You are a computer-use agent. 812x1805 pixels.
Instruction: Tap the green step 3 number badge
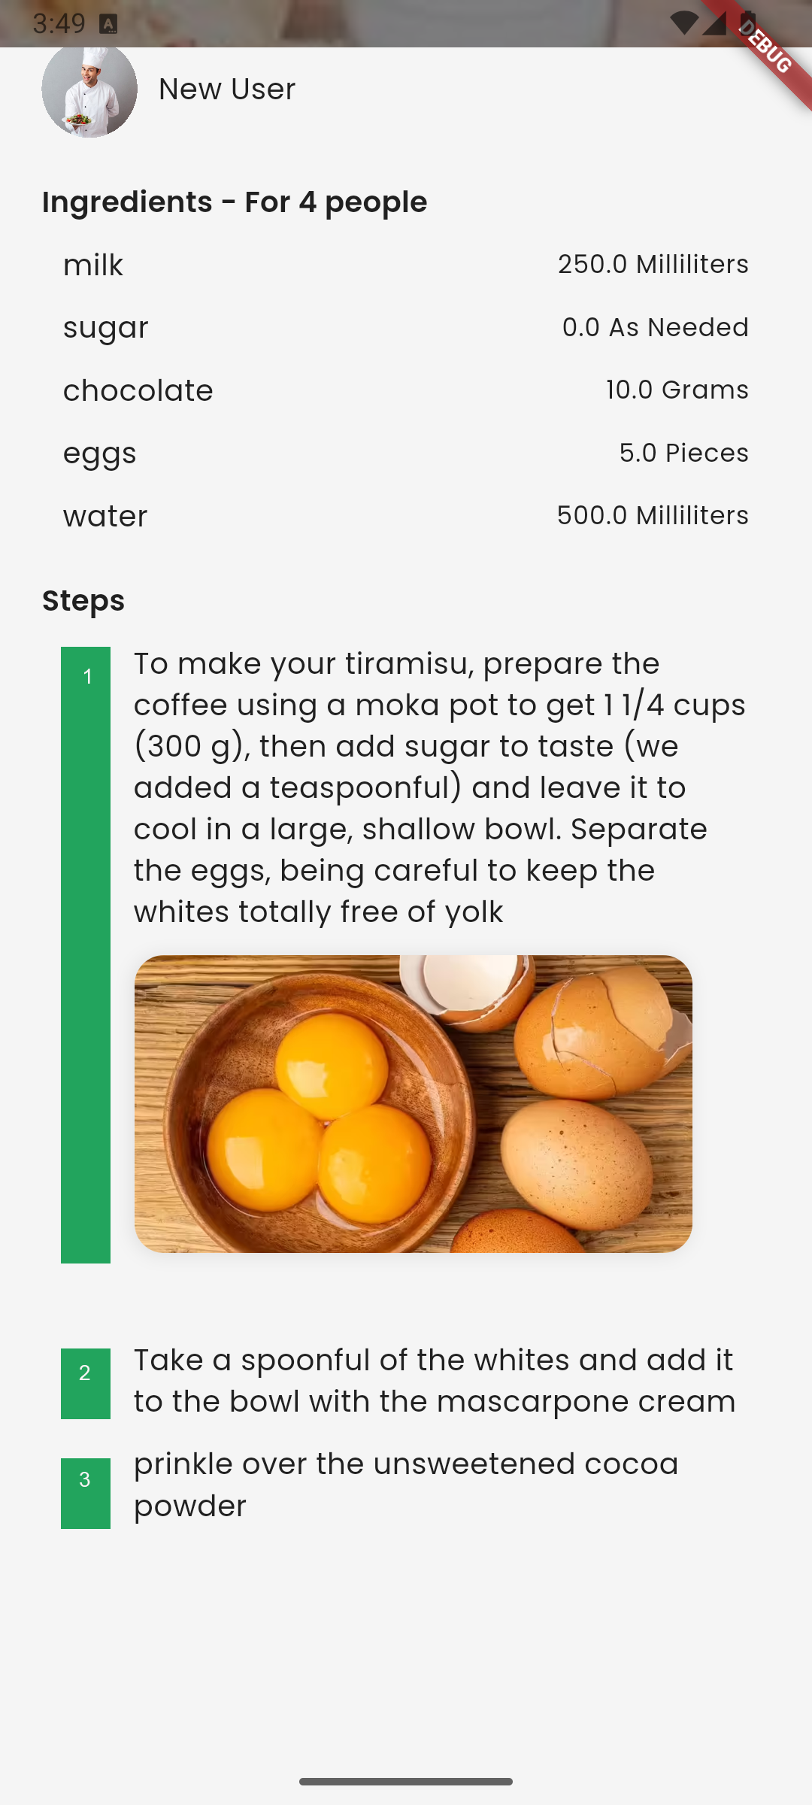[x=86, y=1492]
